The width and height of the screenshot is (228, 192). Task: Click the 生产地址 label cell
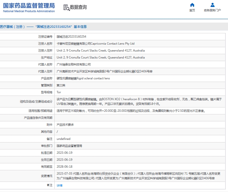tap(27, 58)
